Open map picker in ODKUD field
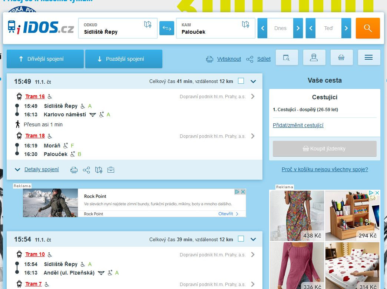 coord(148,24)
